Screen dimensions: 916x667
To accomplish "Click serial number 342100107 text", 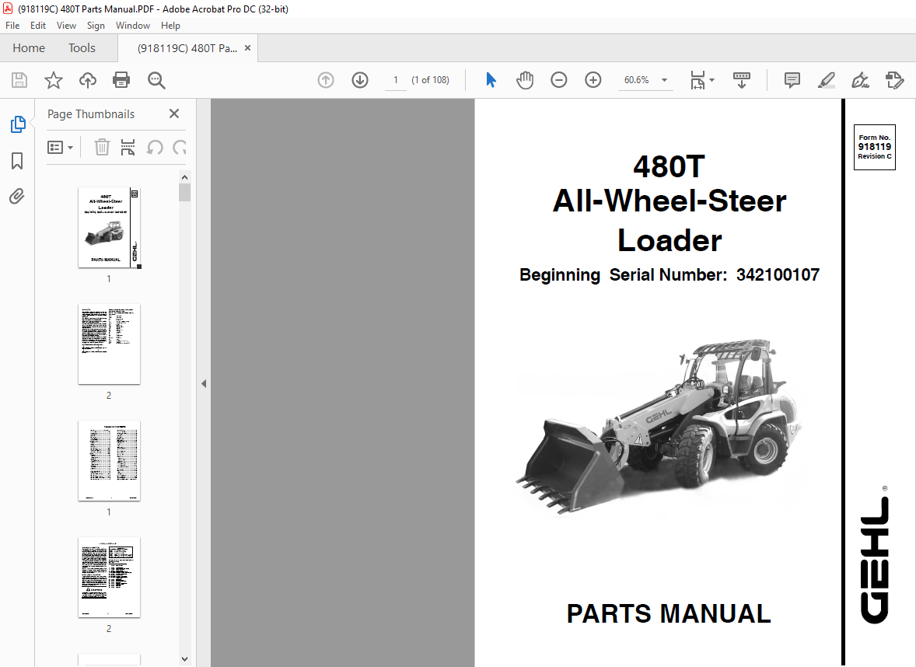I will tap(778, 275).
